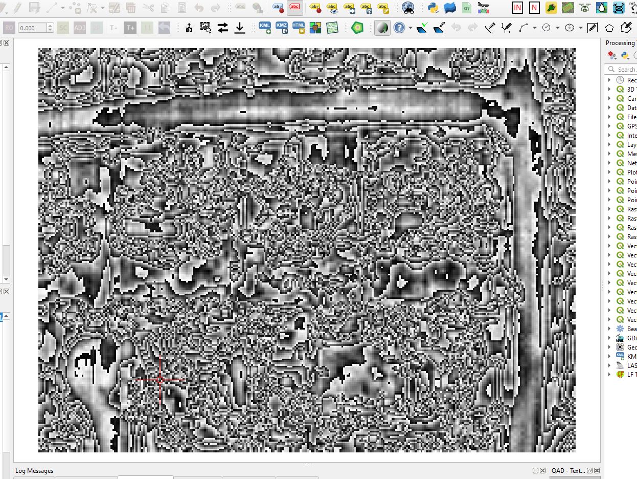The image size is (637, 479).
Task: Toggle the highlighted abc labeling button
Action: tap(294, 8)
